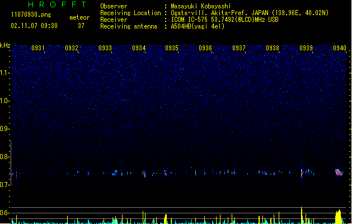Click the 0.9 kHz axis label

(x=4, y=129)
